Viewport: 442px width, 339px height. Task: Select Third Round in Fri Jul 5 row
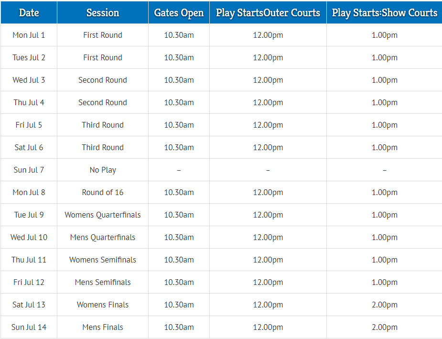point(103,125)
